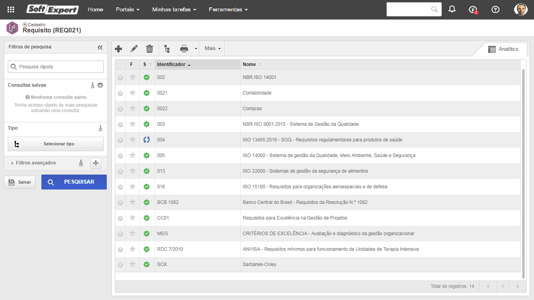Screen dimensions: 534x300
Task: Click the plus icon to add a requisito
Action: pos(118,49)
